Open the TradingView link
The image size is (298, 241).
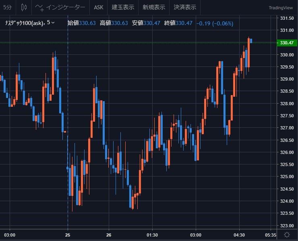click(x=281, y=8)
